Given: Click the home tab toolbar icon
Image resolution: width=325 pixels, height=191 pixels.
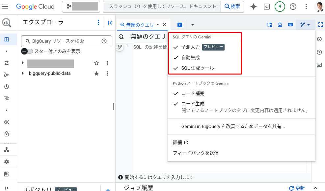Looking at the screenshot, I should pyautogui.click(x=280, y=25).
